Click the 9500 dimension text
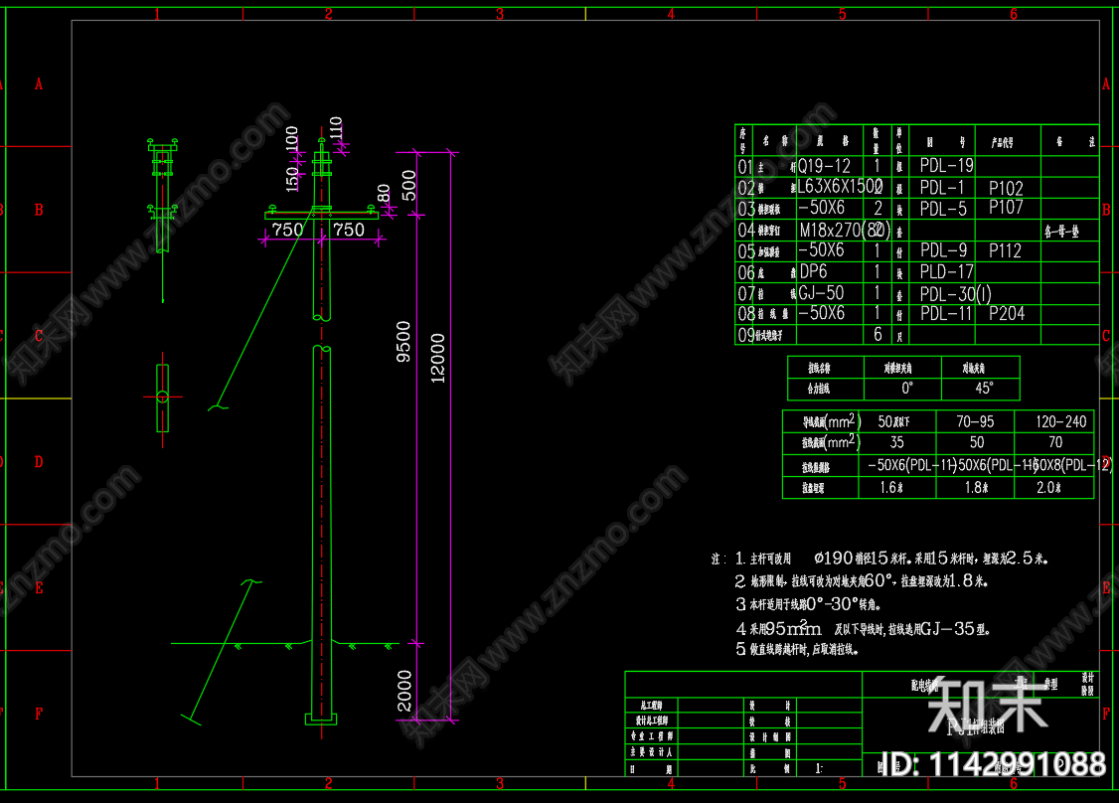Screen dimensions: 1119x803 403,342
